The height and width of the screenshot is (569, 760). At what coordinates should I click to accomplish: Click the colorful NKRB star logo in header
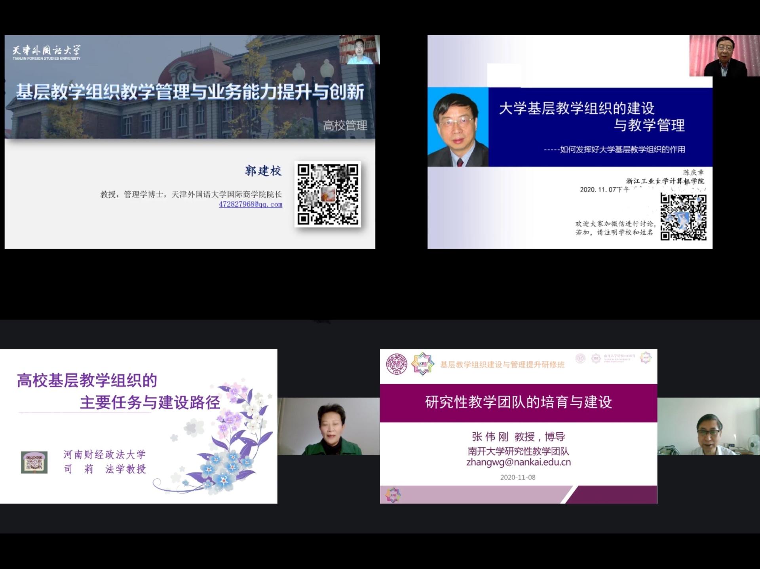click(422, 364)
